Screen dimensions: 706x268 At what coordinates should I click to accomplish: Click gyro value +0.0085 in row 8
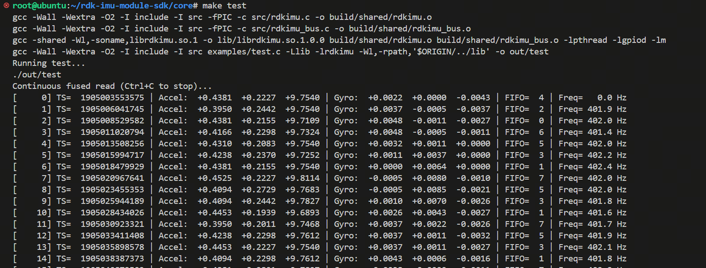429,190
